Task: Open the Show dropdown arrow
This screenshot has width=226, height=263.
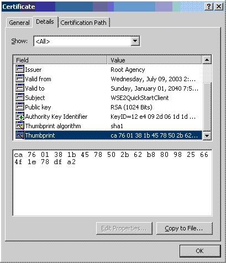Action: coord(135,41)
